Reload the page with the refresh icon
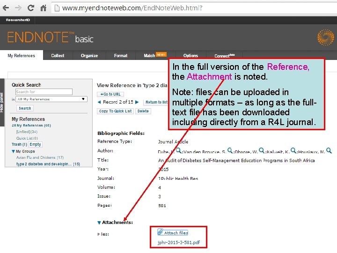 [x=31, y=8]
